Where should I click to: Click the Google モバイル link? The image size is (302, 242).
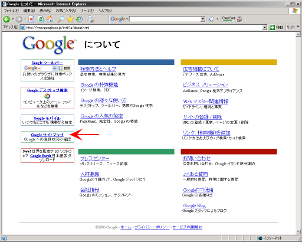[47, 118]
